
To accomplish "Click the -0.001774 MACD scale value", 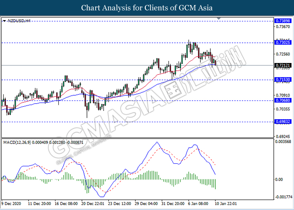I will point(283,197).
